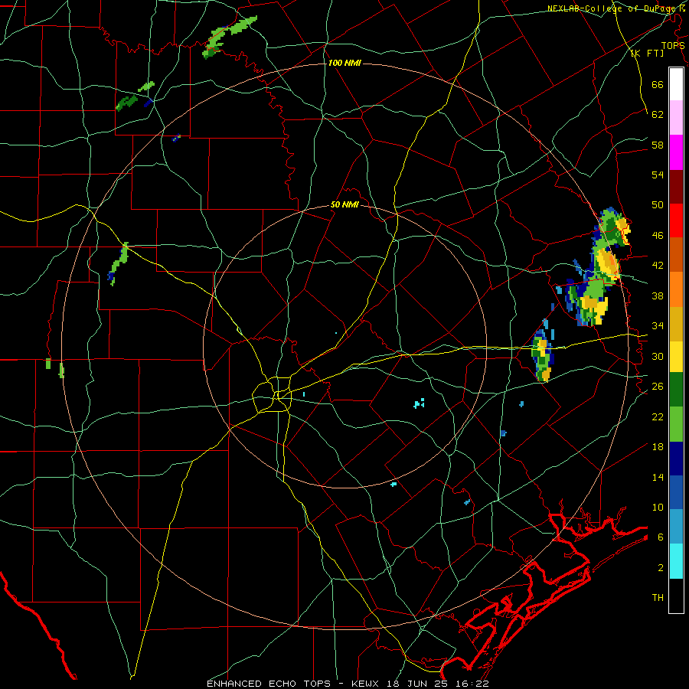
Task: Click the legend value "54"
Action: tap(658, 175)
